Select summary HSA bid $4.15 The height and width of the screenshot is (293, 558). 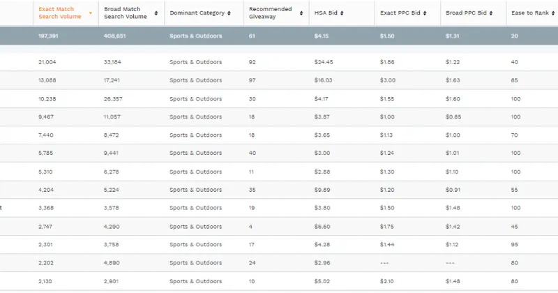(x=322, y=36)
